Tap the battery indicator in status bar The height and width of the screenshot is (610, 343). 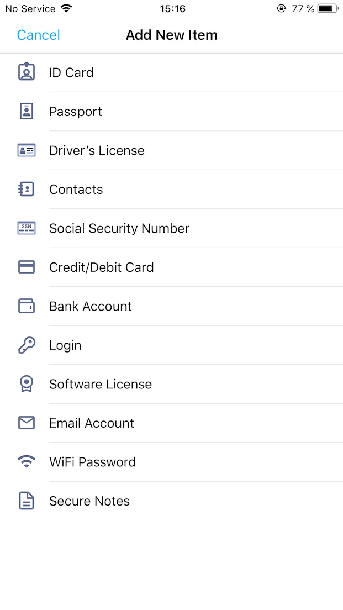pos(328,9)
